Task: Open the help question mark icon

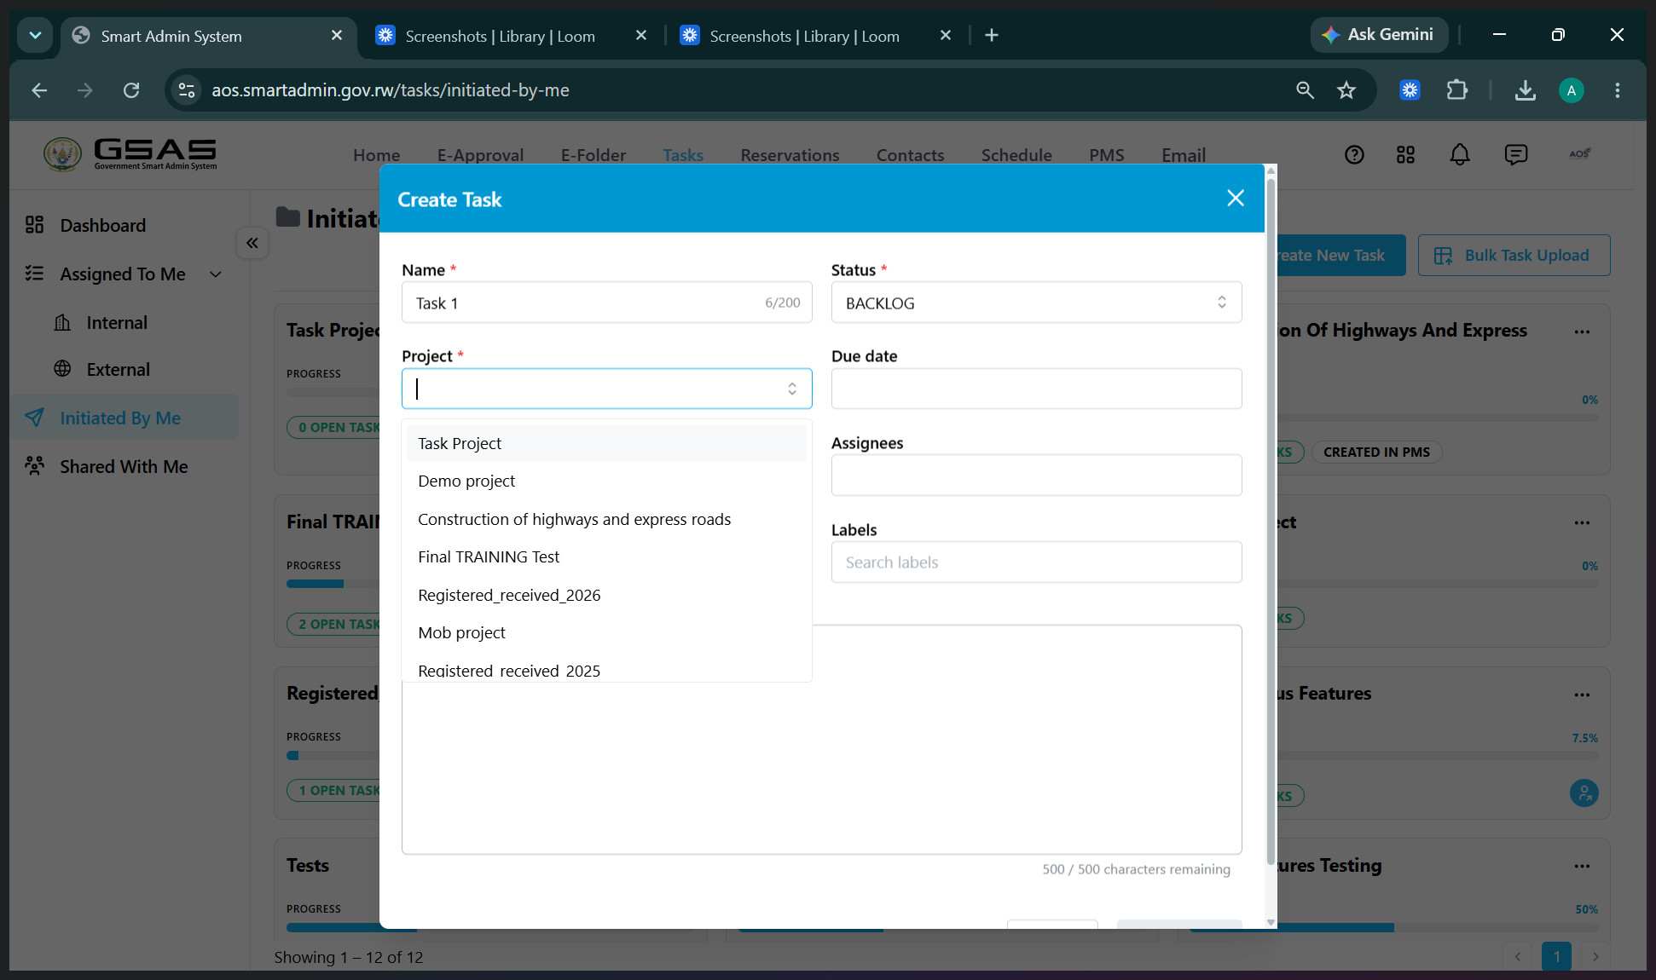Action: (1354, 154)
